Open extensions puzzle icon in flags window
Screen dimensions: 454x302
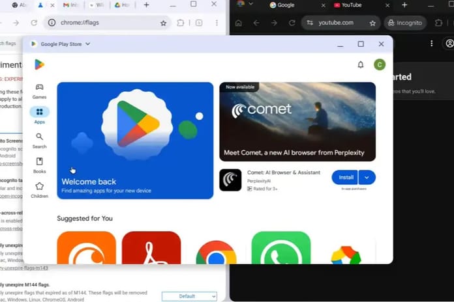tap(181, 23)
